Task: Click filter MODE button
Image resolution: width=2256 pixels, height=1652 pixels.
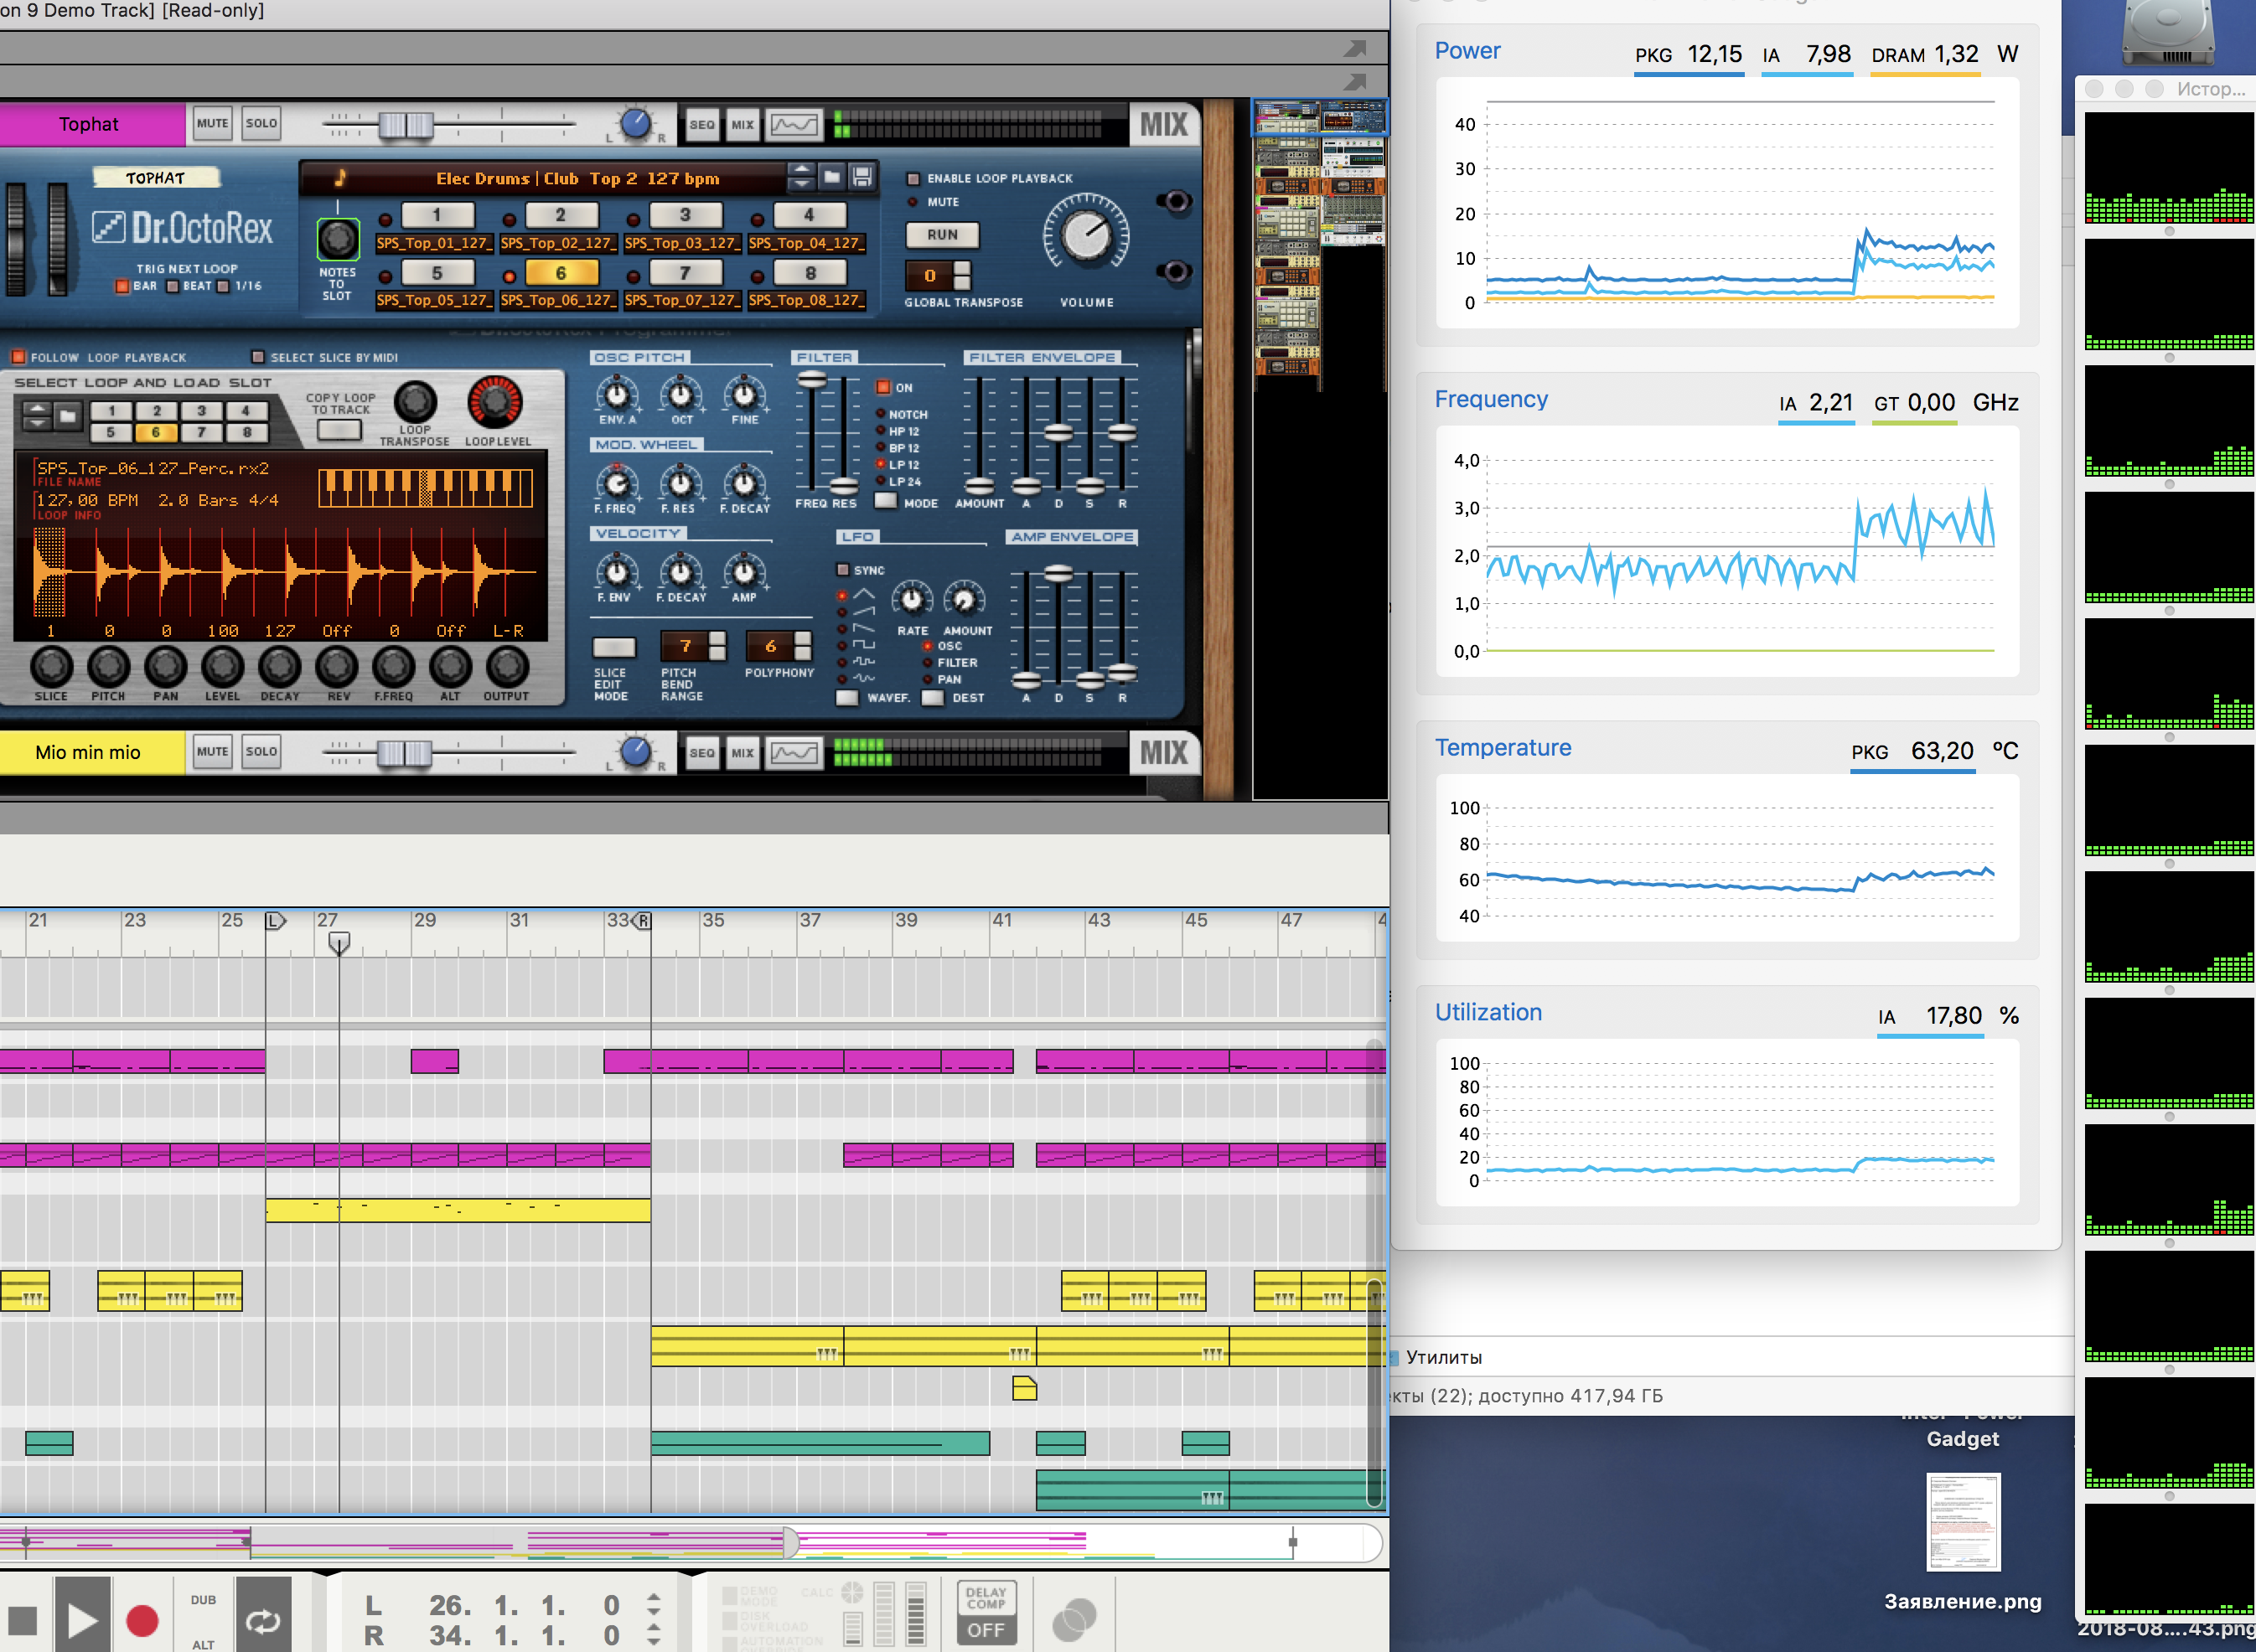Action: (886, 501)
